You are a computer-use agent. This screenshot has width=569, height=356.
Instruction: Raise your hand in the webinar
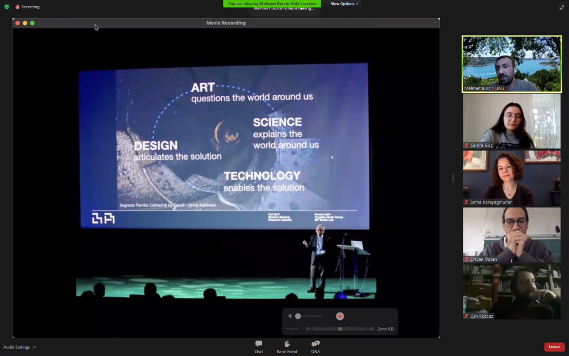287,347
